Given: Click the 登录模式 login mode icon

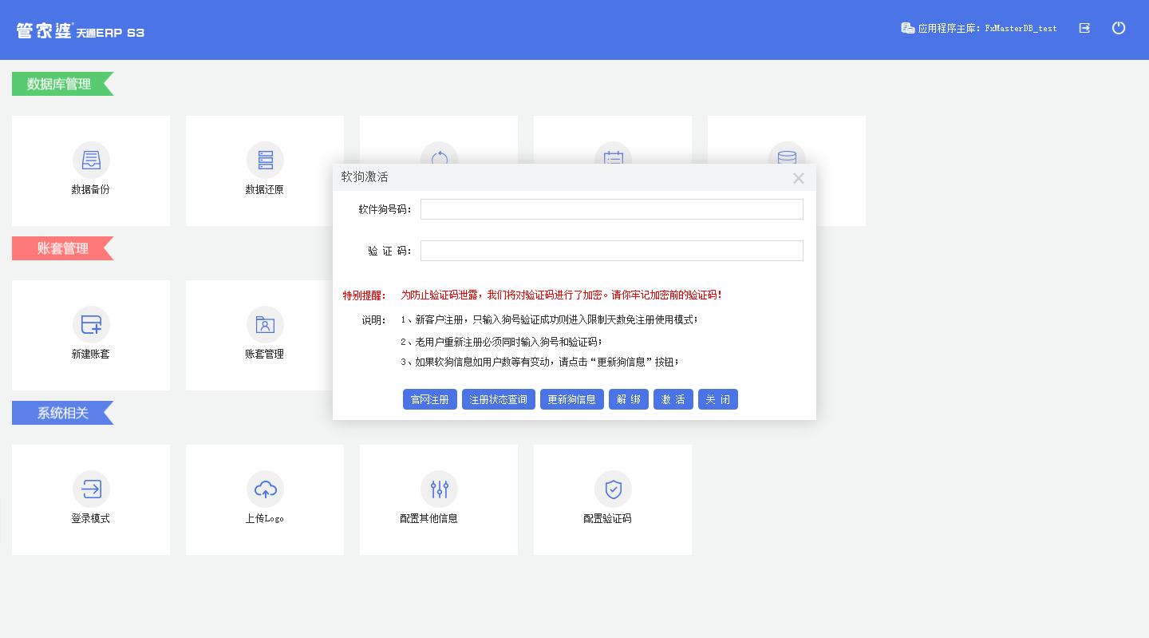Looking at the screenshot, I should [91, 489].
